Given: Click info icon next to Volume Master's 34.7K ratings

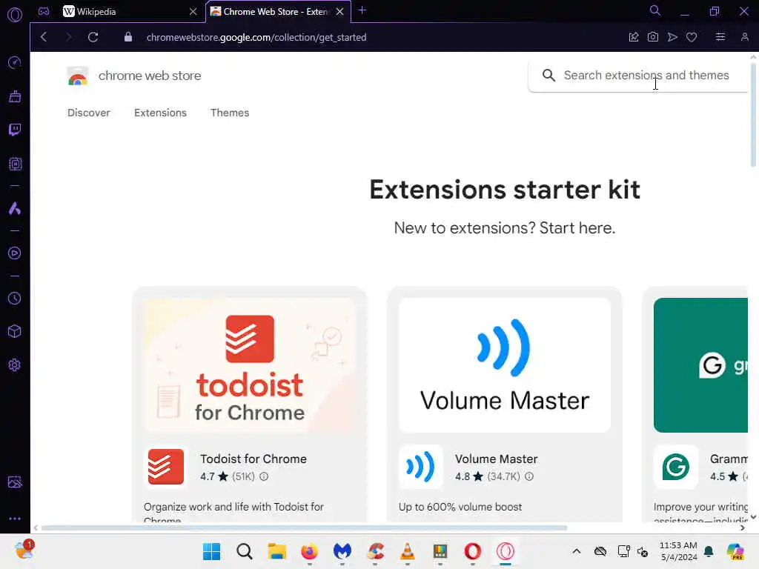Looking at the screenshot, I should (529, 476).
